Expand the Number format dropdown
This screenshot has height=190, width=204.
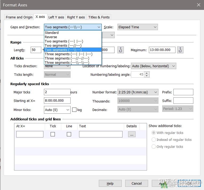(x=137, y=92)
